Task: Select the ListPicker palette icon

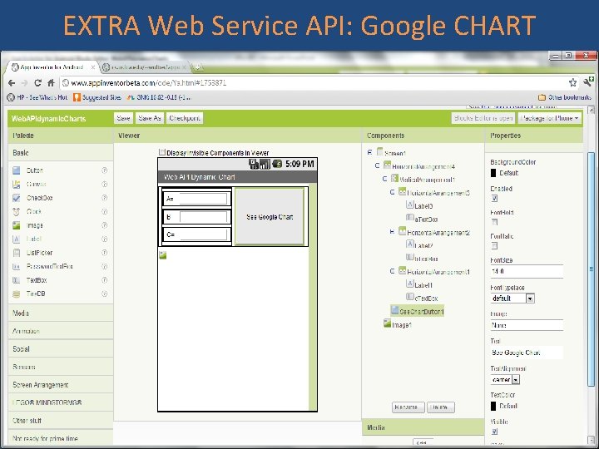Action: click(16, 253)
